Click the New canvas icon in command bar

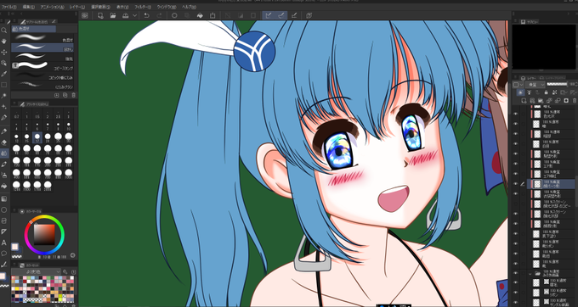(100, 15)
